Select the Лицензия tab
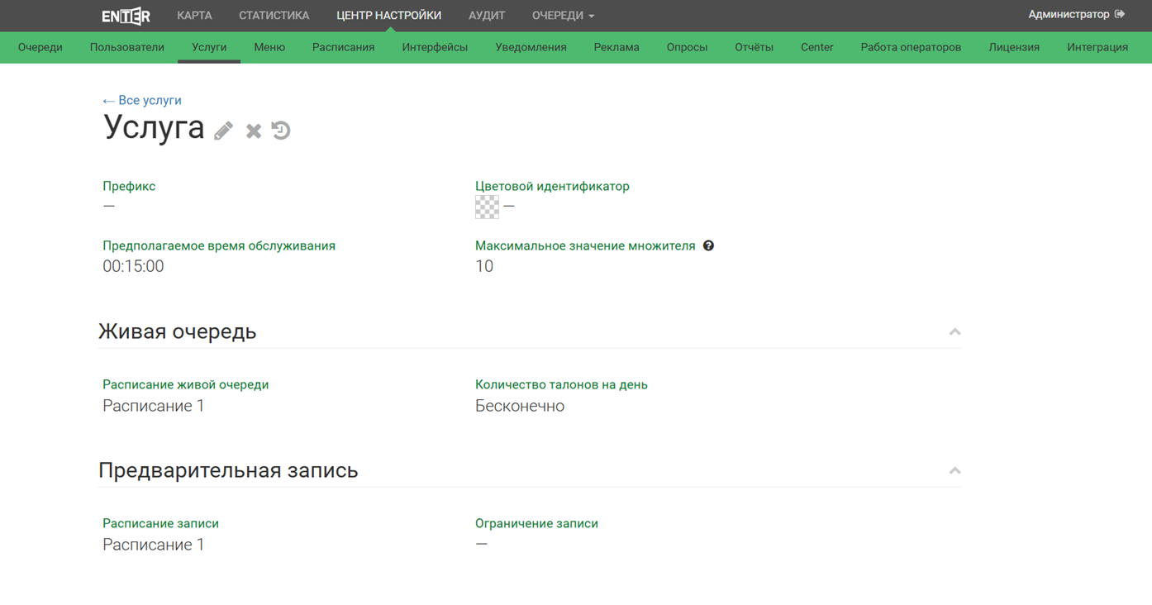This screenshot has width=1152, height=605. click(x=1013, y=47)
